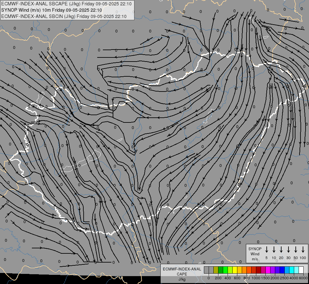Select the white CAPE legend swatch

(x=301, y=270)
